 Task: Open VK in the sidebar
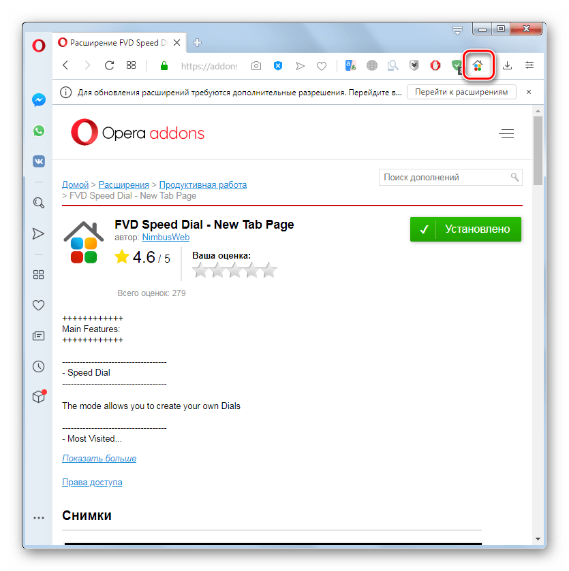click(x=39, y=161)
